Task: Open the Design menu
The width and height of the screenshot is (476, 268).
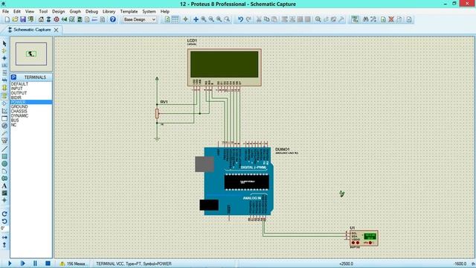Action: click(x=58, y=12)
